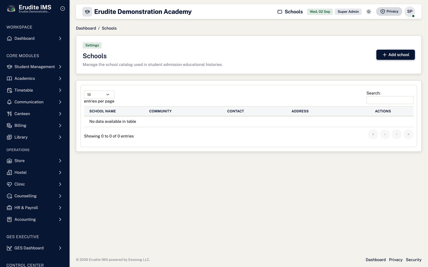
Task: Click the Student Management graduation cap icon
Action: [9, 67]
